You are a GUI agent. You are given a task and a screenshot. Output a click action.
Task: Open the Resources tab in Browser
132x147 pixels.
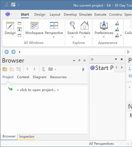click(58, 77)
